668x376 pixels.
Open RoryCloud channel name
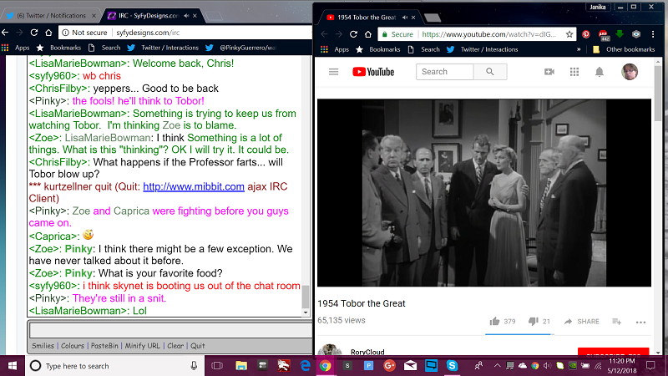[367, 352]
